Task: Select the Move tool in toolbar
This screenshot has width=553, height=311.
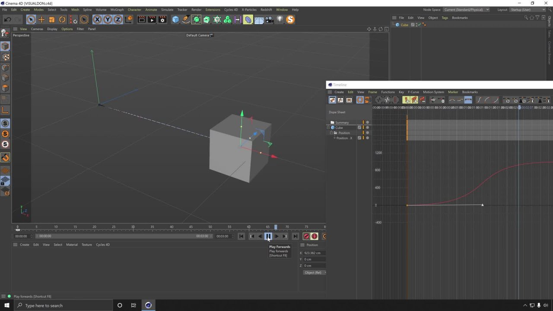Action: pyautogui.click(x=41, y=19)
